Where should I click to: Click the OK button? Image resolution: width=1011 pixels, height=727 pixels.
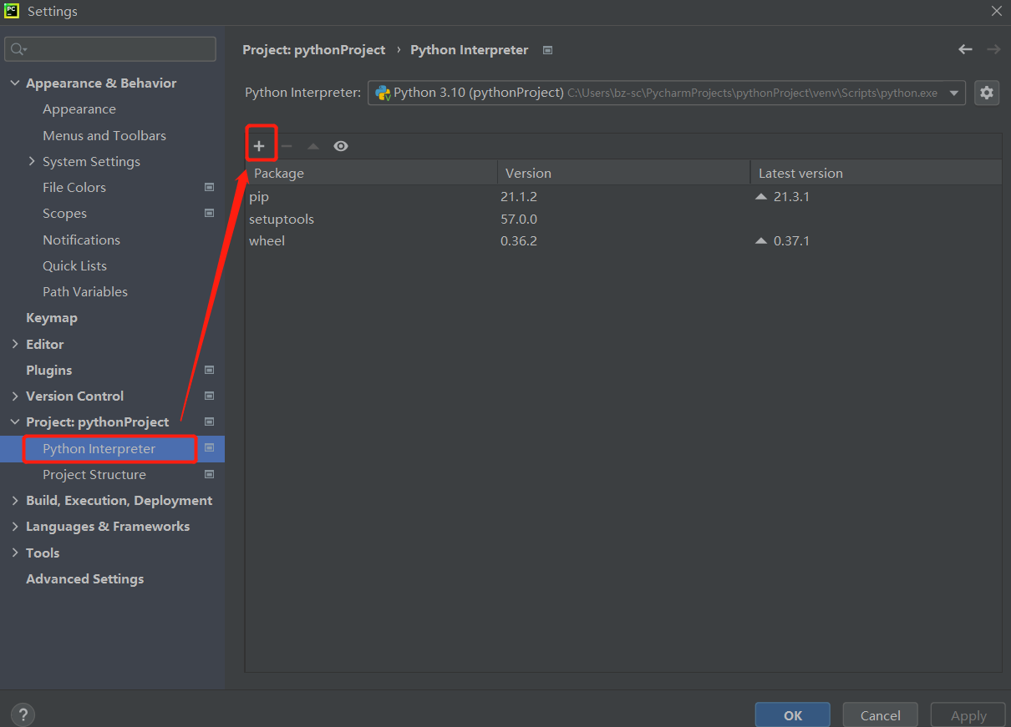(x=793, y=715)
